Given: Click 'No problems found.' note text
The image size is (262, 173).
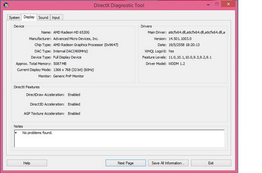Looking at the screenshot, I should 37,133.
